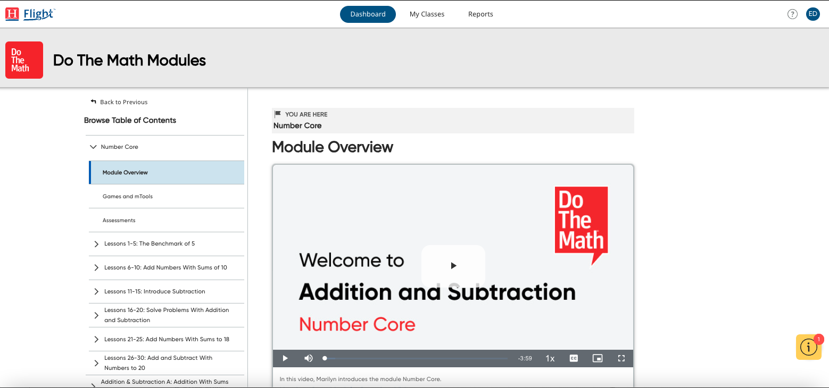Mute the video volume
This screenshot has width=829, height=388.
coord(309,358)
